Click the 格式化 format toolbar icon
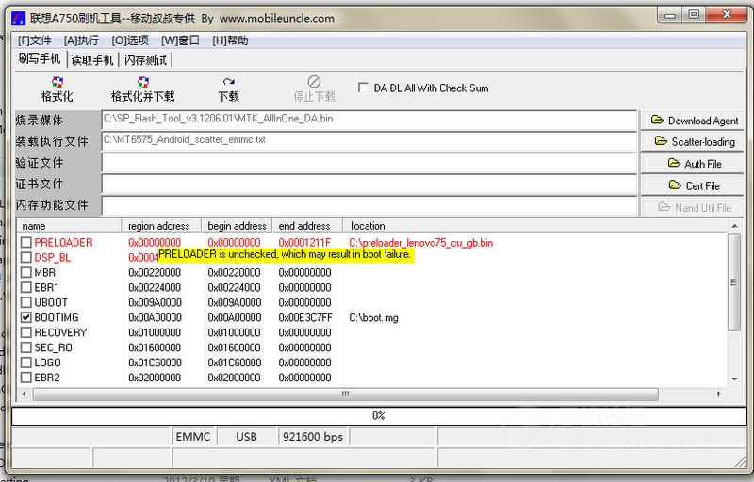Screen dimensions: 754x482 [57, 83]
